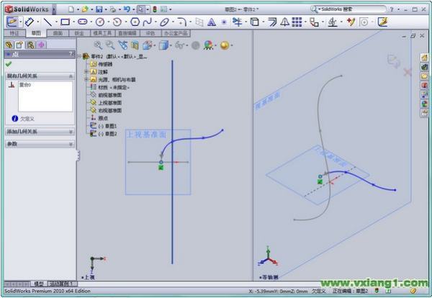Click the Open file icon
This screenshot has height=298, width=432.
pyautogui.click(x=85, y=9)
